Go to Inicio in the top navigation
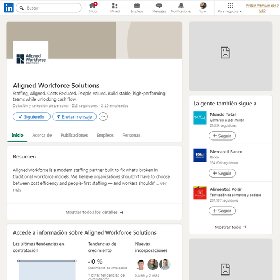Screen dimensions: 280x280 click(93, 8)
